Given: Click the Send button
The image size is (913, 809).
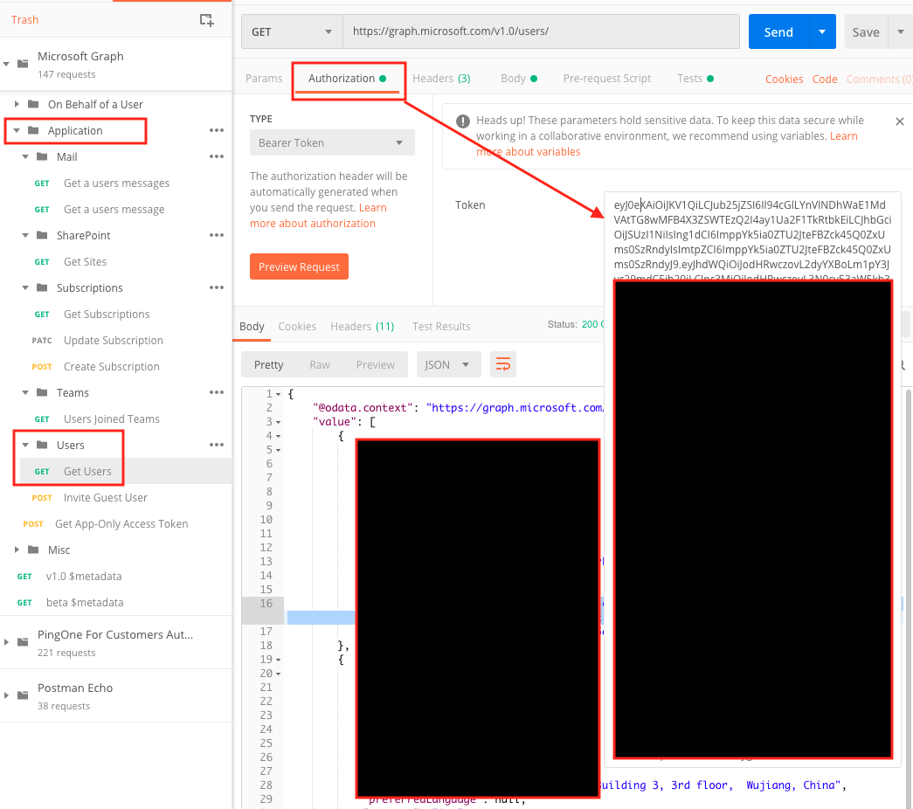Looking at the screenshot, I should pos(778,32).
